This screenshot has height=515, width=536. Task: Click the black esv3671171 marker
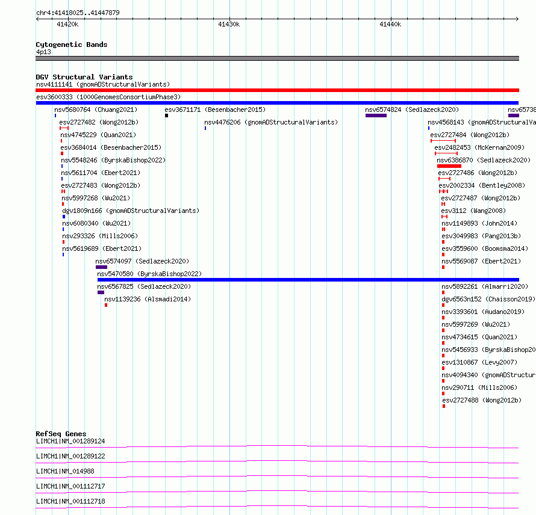(x=166, y=116)
